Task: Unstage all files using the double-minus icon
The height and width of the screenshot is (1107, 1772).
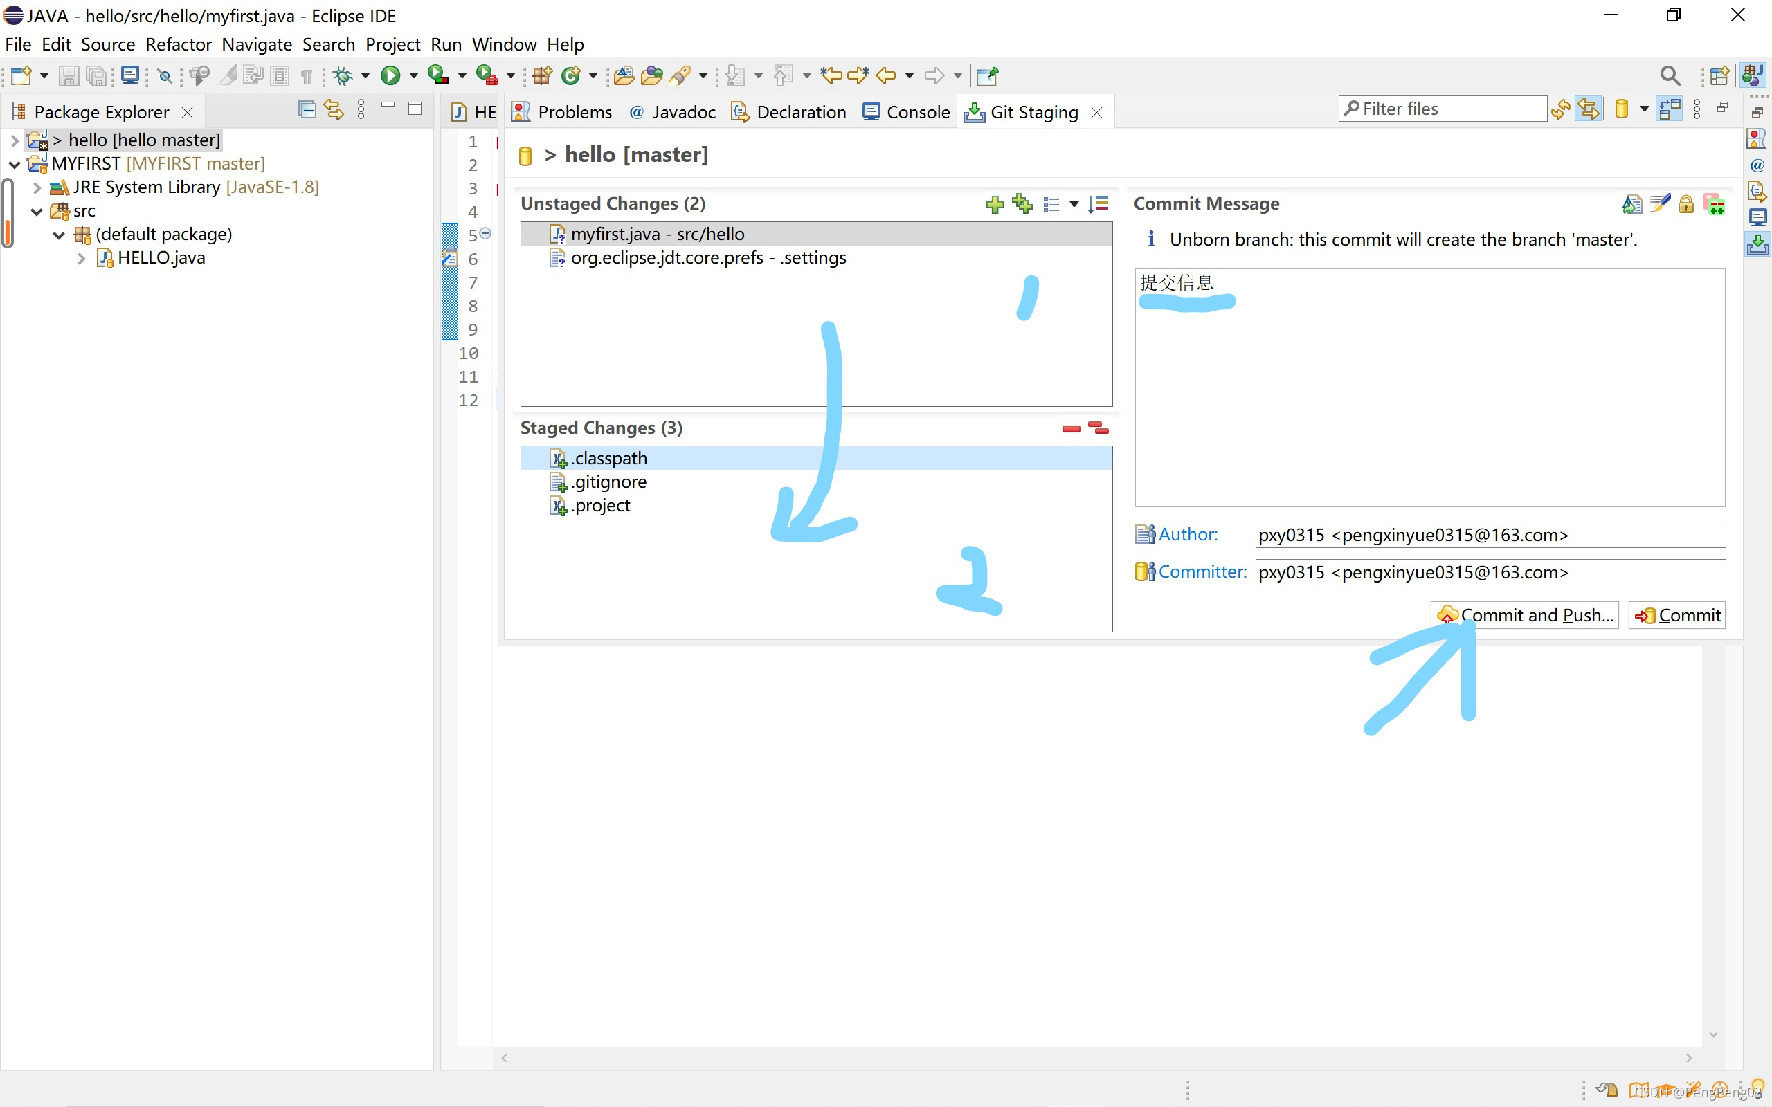Action: click(1099, 428)
